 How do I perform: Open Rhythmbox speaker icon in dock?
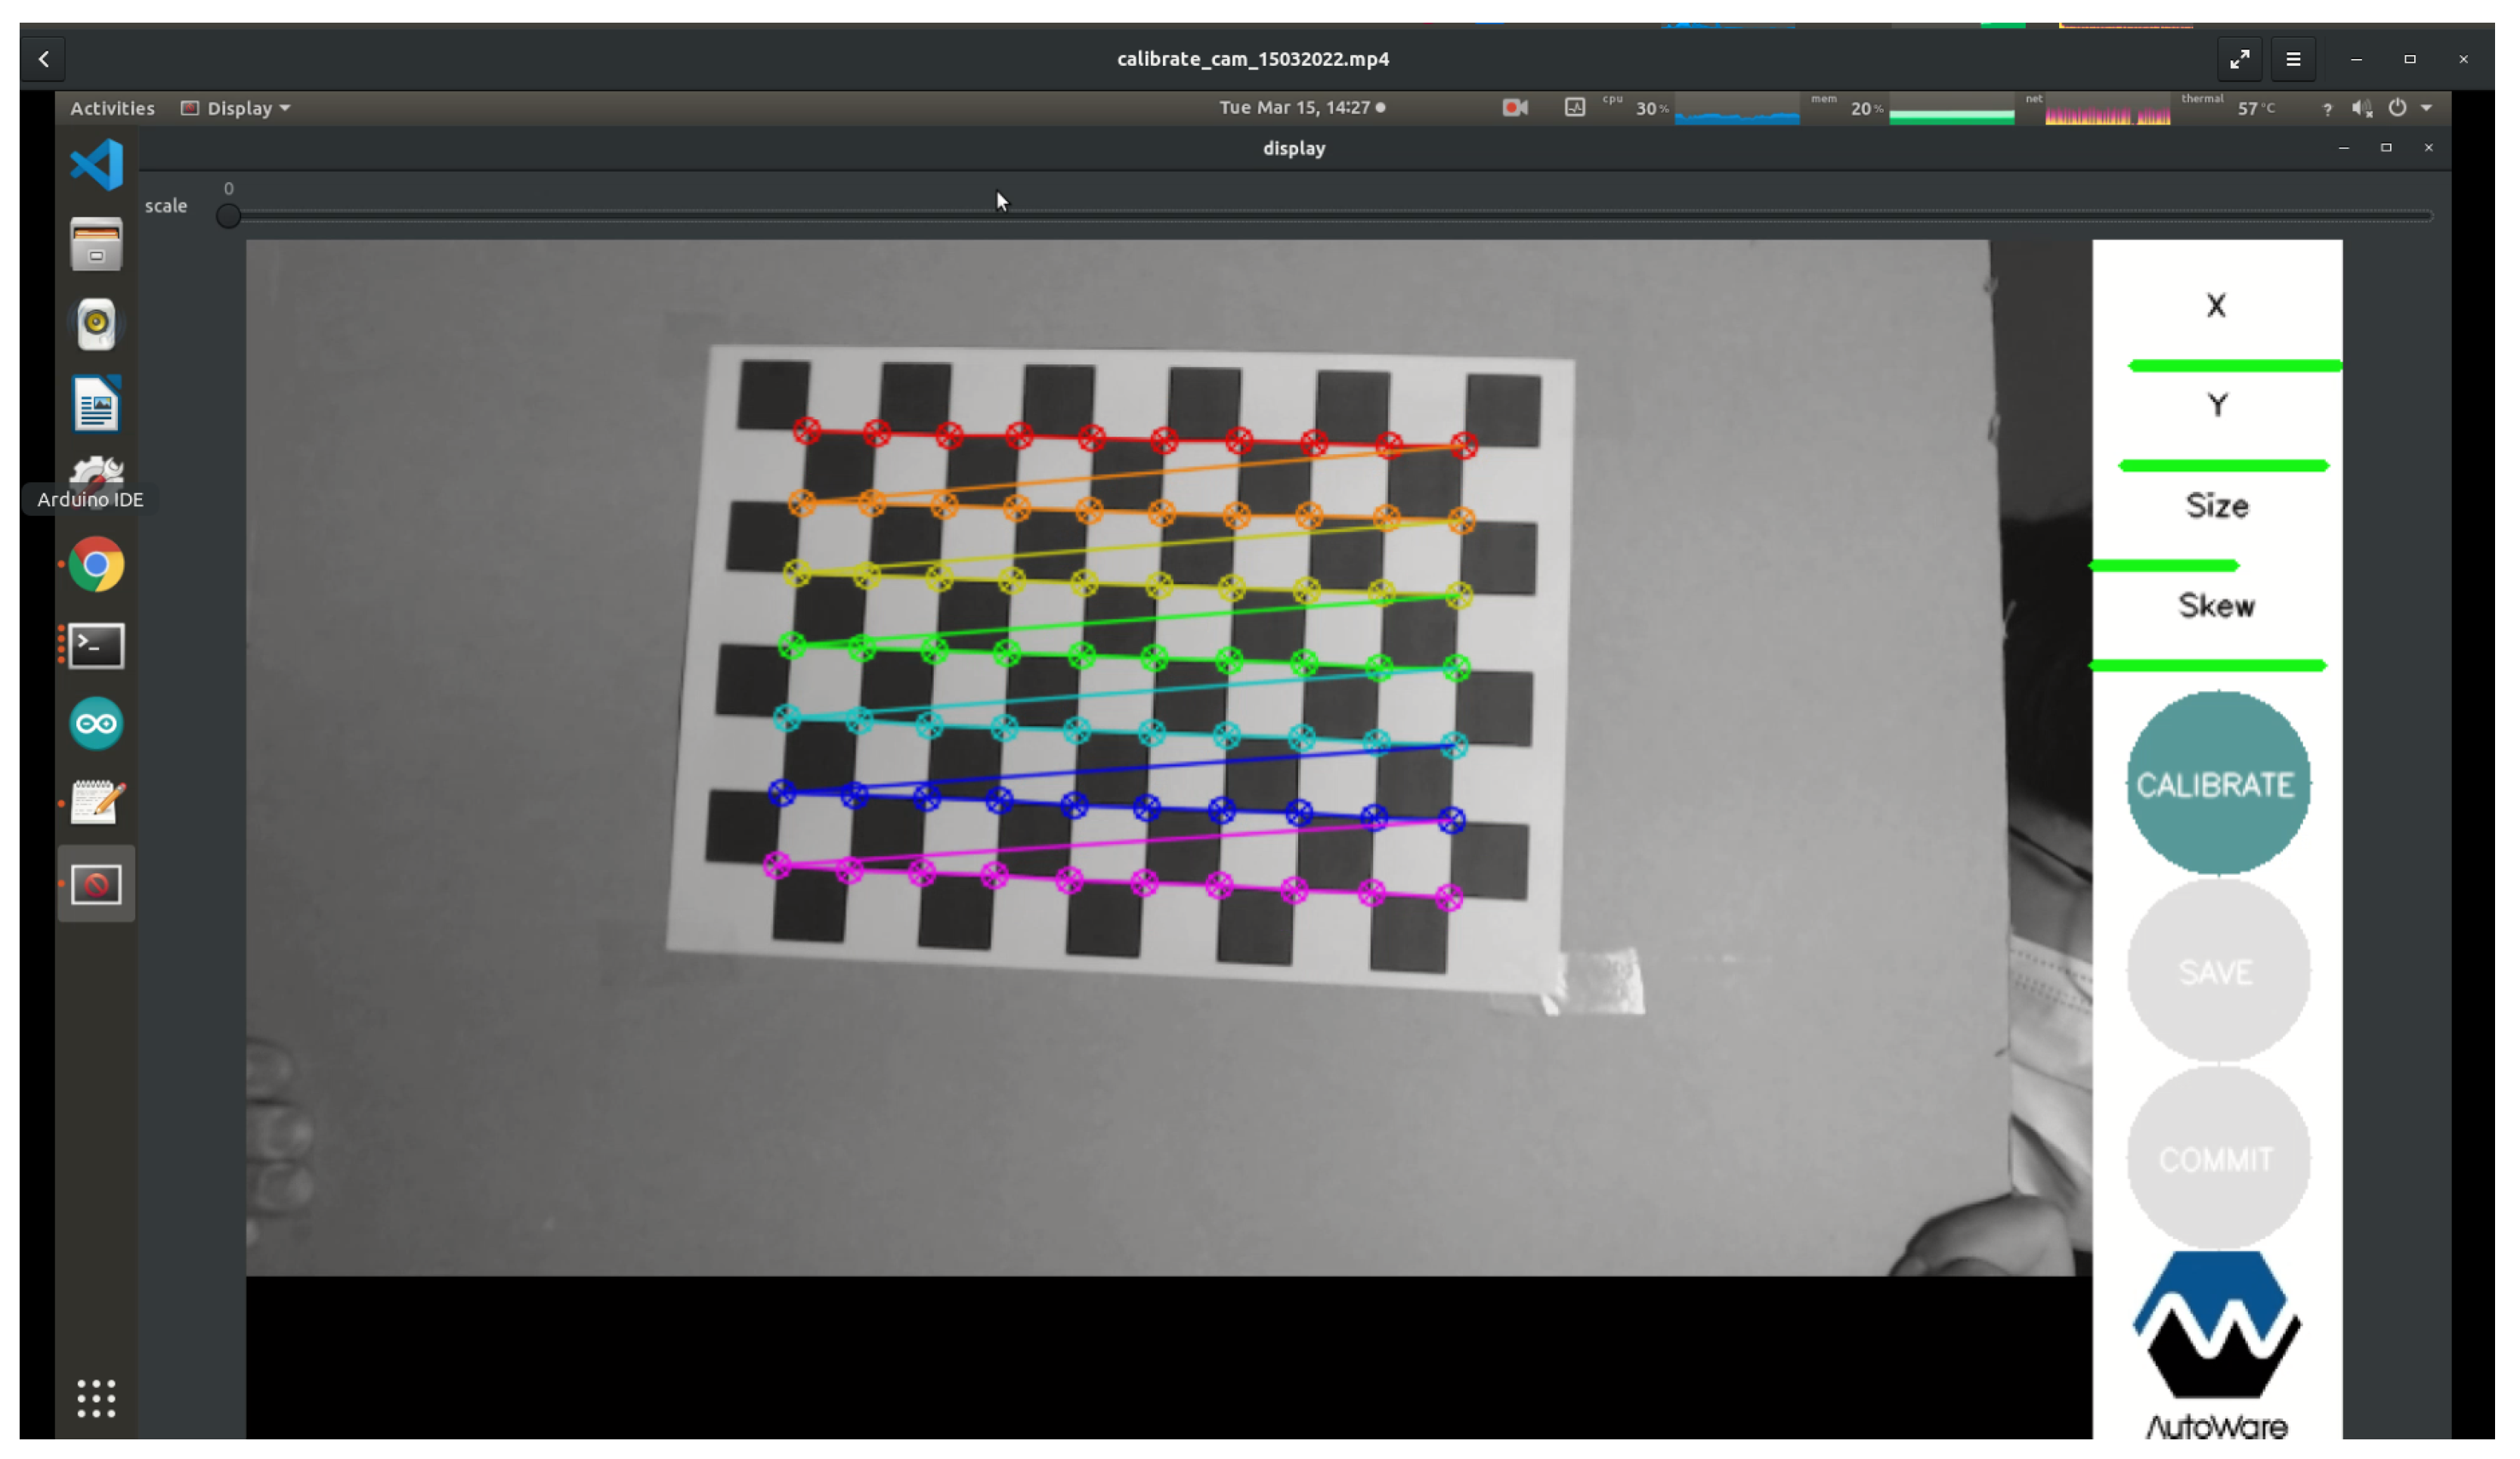(x=96, y=324)
